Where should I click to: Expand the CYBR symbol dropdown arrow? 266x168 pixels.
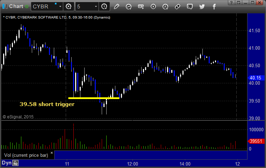click(60, 6)
